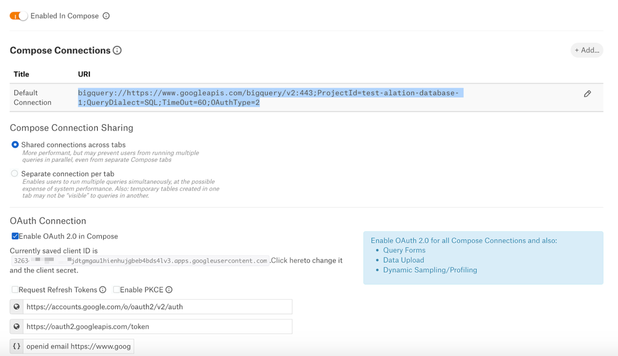This screenshot has height=356, width=618.
Task: Click the Compose Connection Sharing heading
Action: (72, 128)
